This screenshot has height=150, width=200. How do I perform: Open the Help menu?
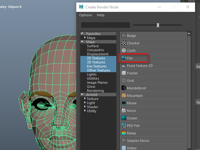[101, 15]
